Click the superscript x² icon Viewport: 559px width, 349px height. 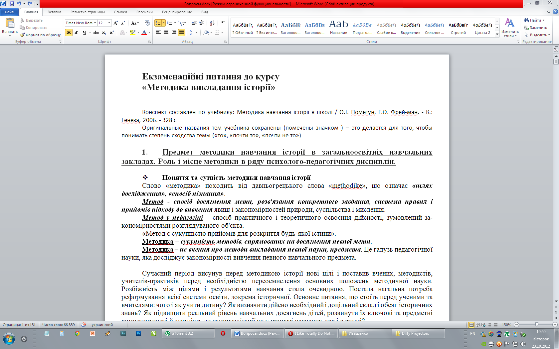(112, 32)
